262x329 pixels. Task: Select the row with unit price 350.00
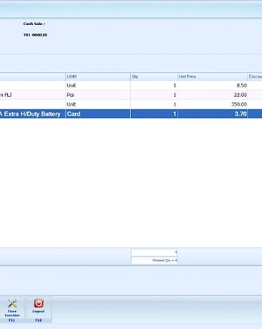click(x=131, y=104)
